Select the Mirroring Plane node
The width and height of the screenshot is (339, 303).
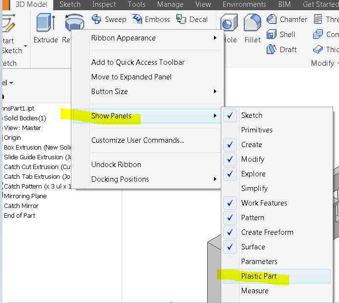click(25, 196)
